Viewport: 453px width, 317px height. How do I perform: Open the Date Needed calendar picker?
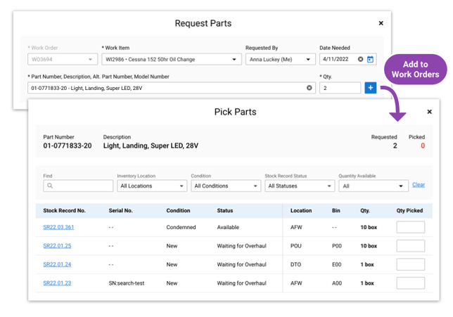point(370,59)
